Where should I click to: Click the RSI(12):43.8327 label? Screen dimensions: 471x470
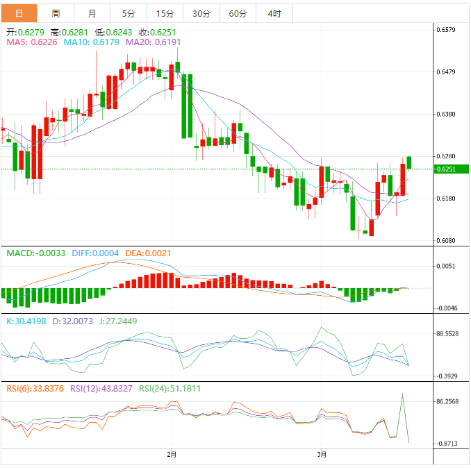101,389
